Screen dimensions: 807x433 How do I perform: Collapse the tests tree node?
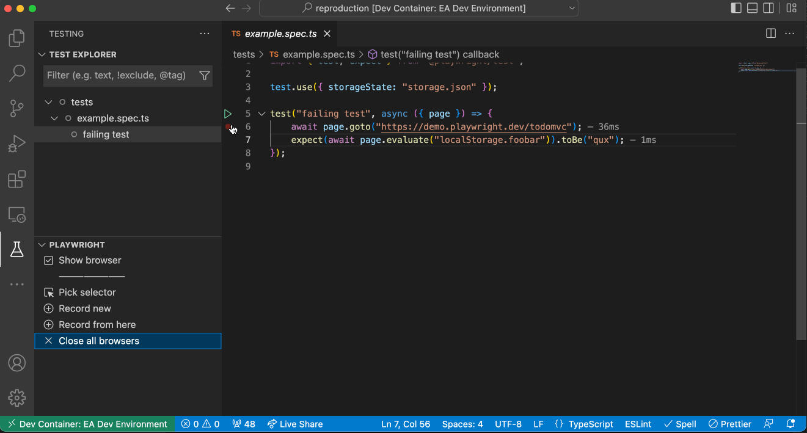48,102
